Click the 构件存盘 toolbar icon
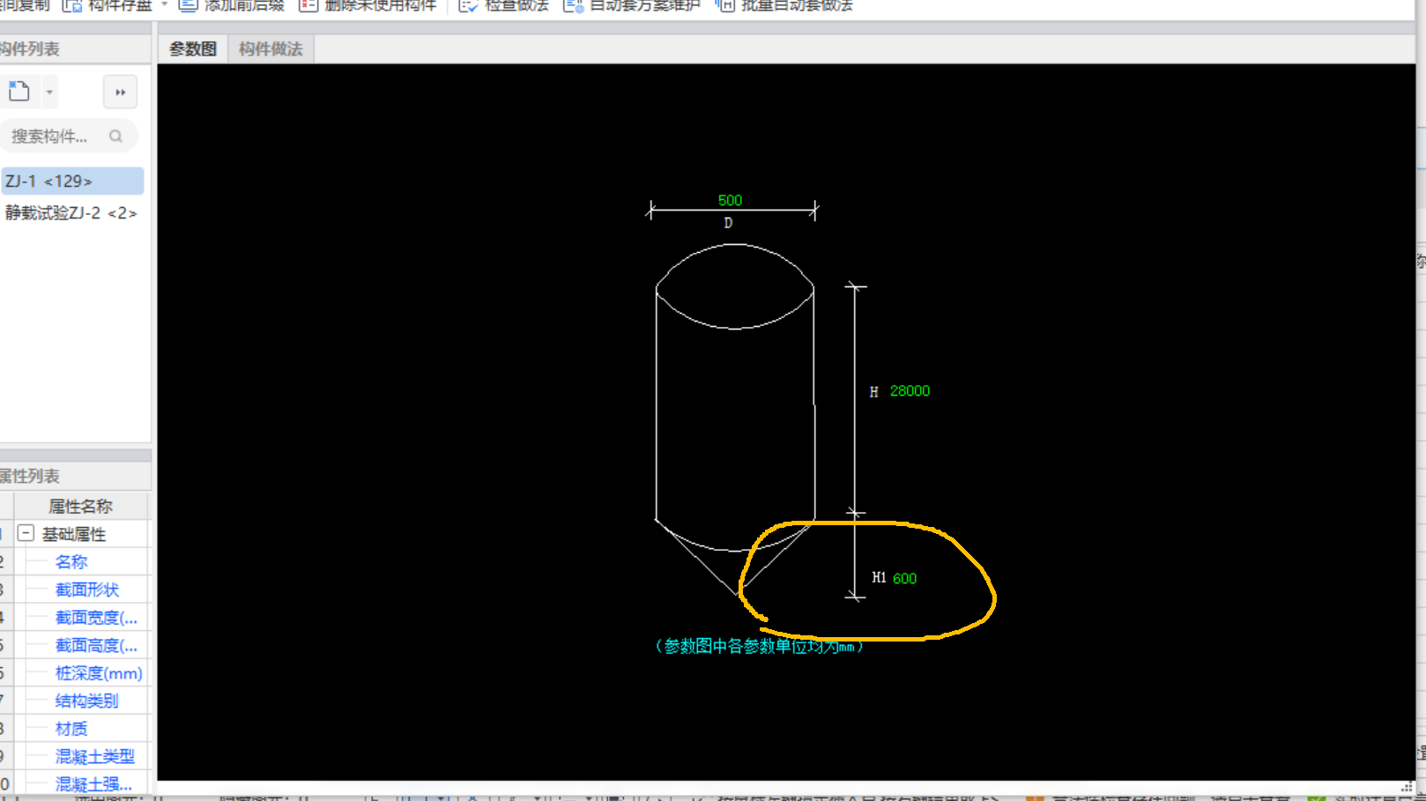 pyautogui.click(x=72, y=5)
